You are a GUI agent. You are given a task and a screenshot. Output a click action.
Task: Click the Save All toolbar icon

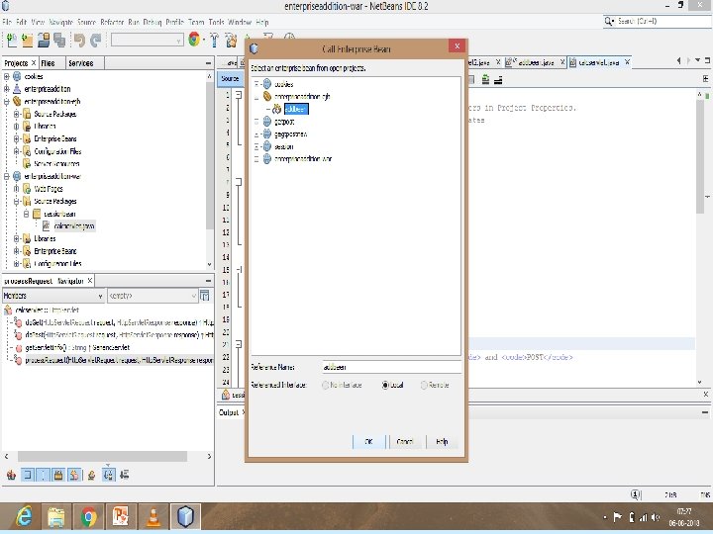[x=59, y=40]
